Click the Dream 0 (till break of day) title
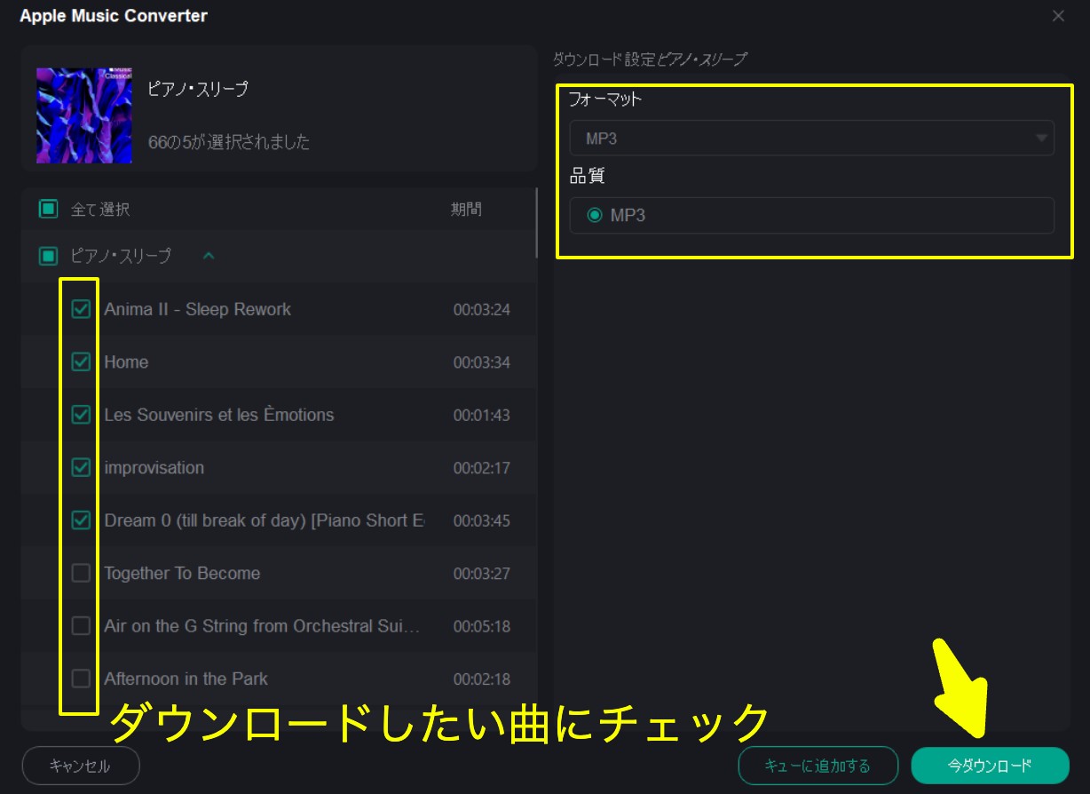The width and height of the screenshot is (1090, 794). pos(265,520)
